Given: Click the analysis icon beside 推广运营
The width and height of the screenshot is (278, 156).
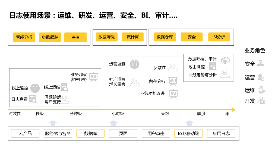Looking at the screenshot, I should pos(135,82).
